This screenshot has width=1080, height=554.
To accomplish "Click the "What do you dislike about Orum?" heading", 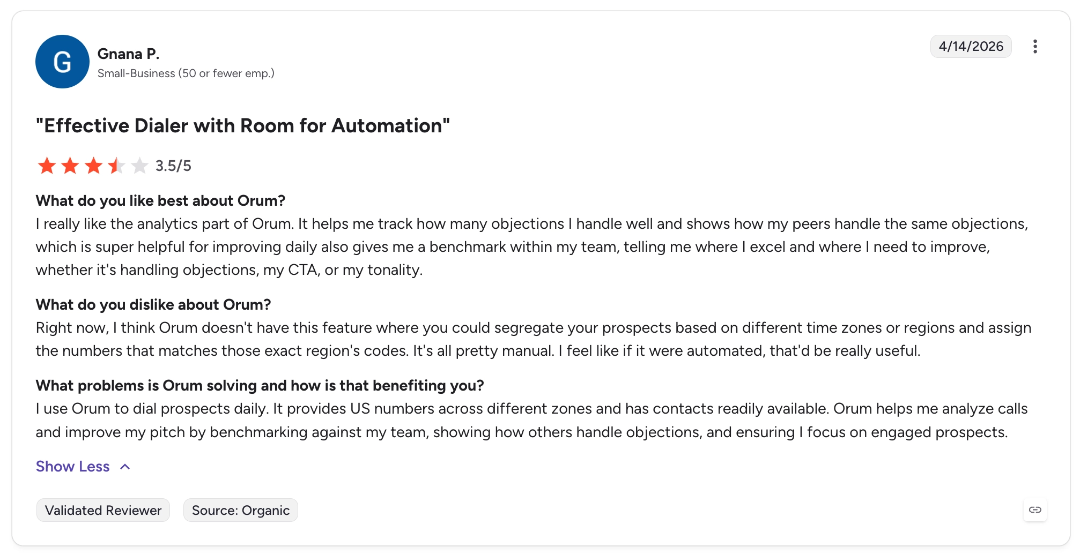I will tap(153, 304).
